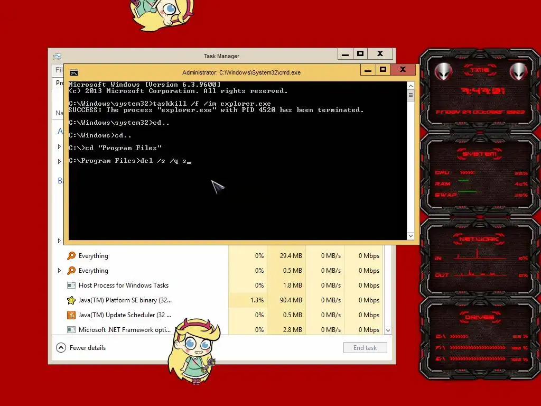
Task: Click the End task button
Action: point(365,348)
